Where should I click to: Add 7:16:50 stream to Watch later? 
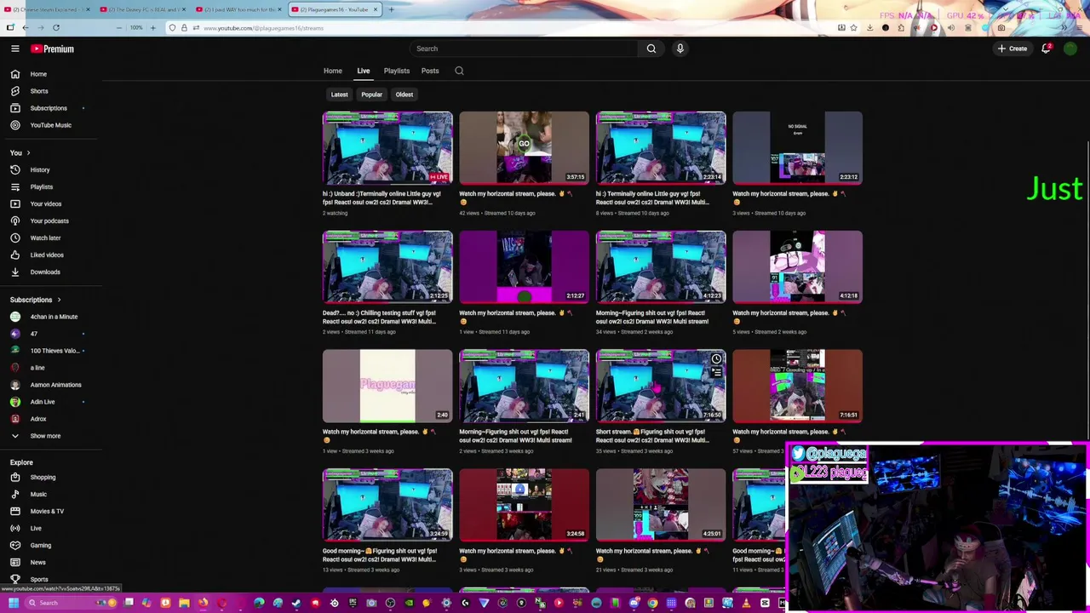(x=716, y=358)
